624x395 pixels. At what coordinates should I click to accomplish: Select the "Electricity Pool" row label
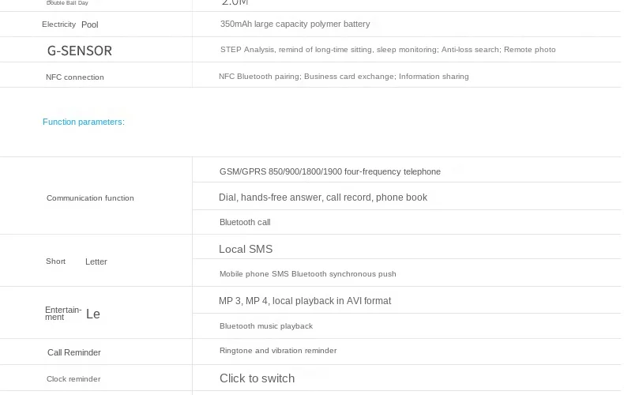pos(70,24)
